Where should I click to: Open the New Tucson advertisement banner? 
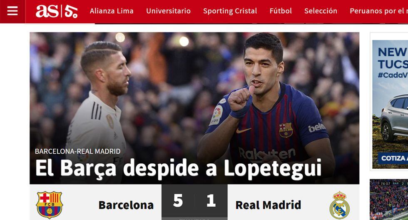(391, 104)
